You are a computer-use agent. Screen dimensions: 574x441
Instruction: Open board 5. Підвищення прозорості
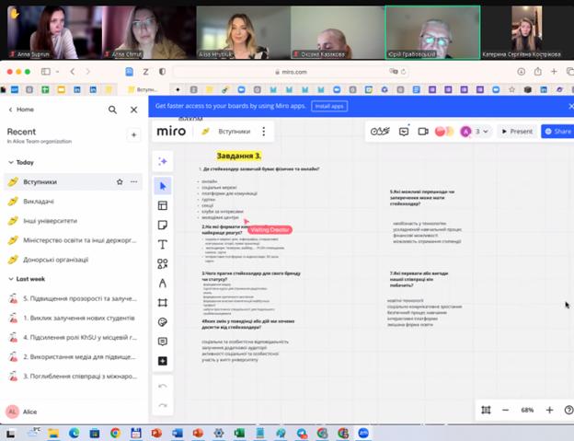73,298
